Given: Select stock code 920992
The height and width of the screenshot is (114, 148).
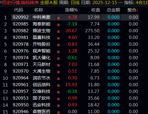Looking at the screenshot, I should tap(21, 17).
